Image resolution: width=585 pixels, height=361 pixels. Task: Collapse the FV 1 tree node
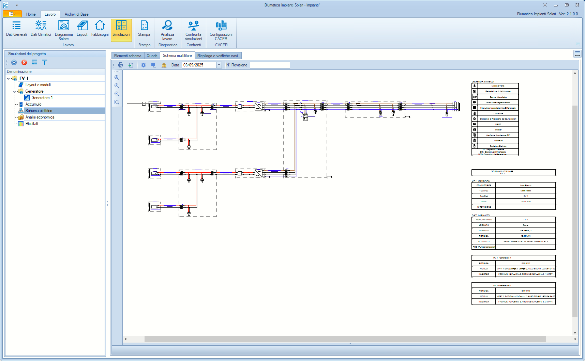pos(9,78)
